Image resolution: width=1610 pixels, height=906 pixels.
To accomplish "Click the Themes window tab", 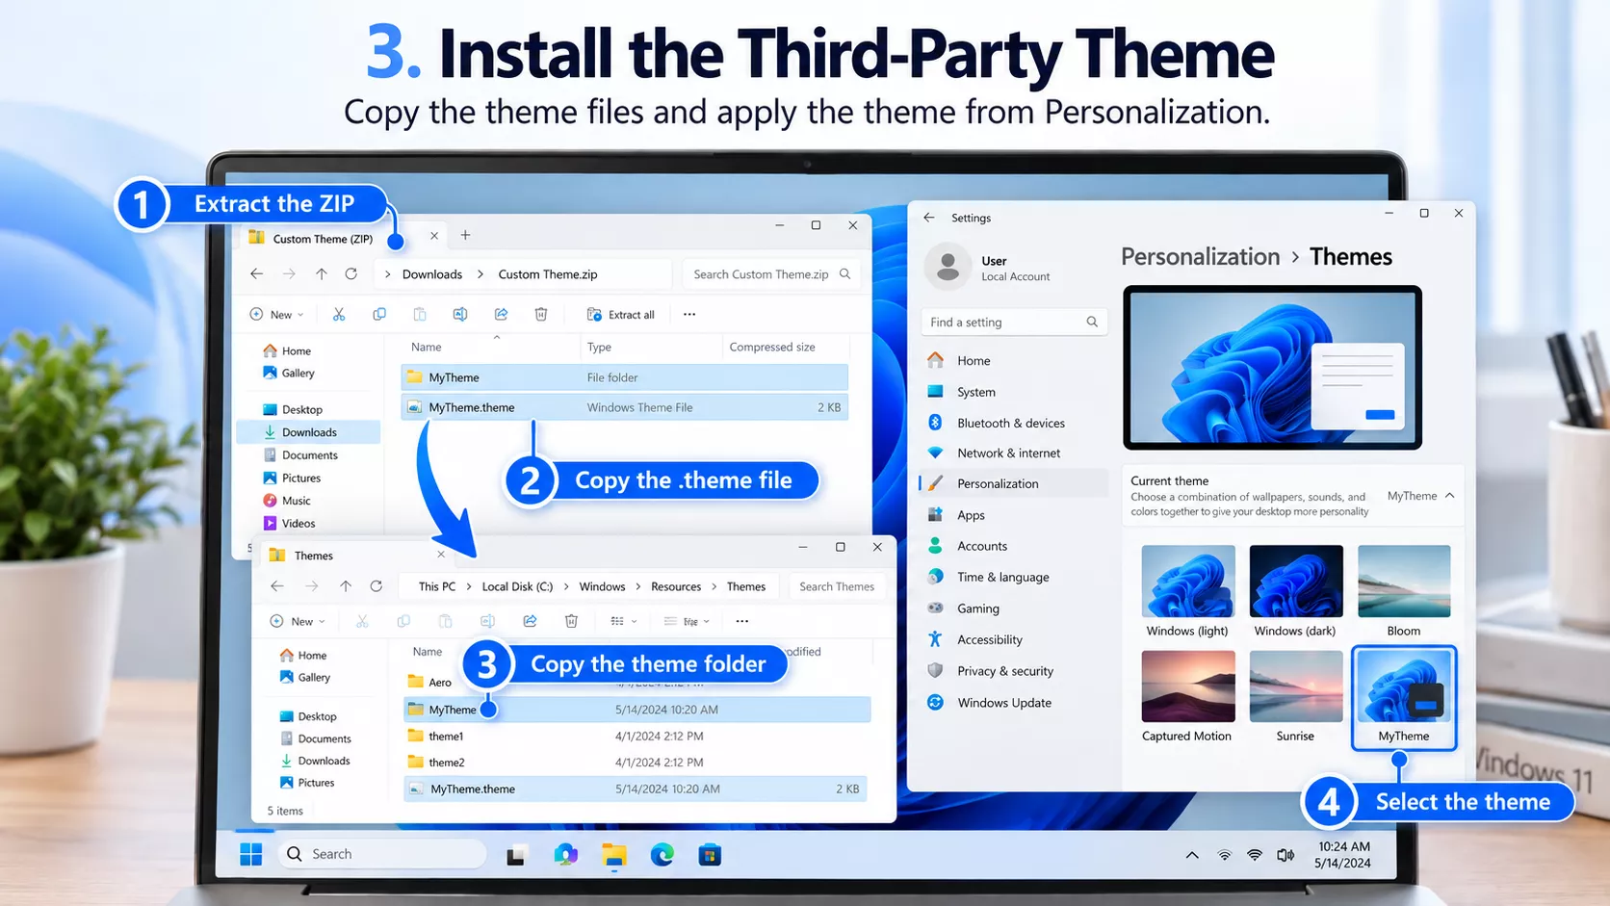I will tap(356, 556).
